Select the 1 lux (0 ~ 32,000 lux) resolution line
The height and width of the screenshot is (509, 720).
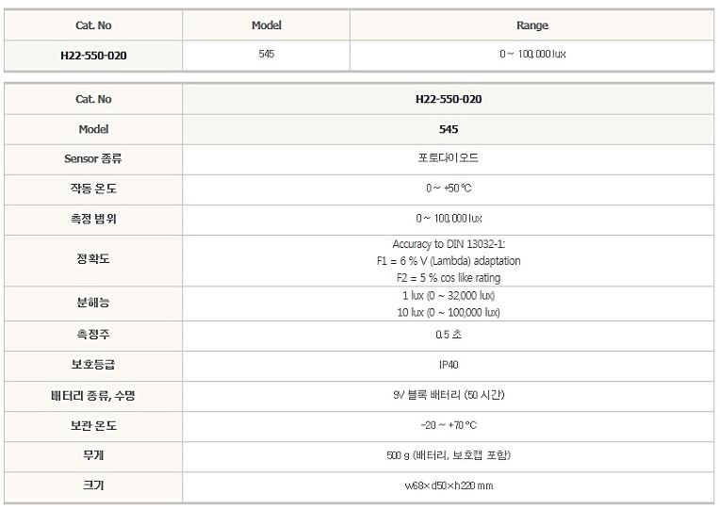click(x=449, y=295)
